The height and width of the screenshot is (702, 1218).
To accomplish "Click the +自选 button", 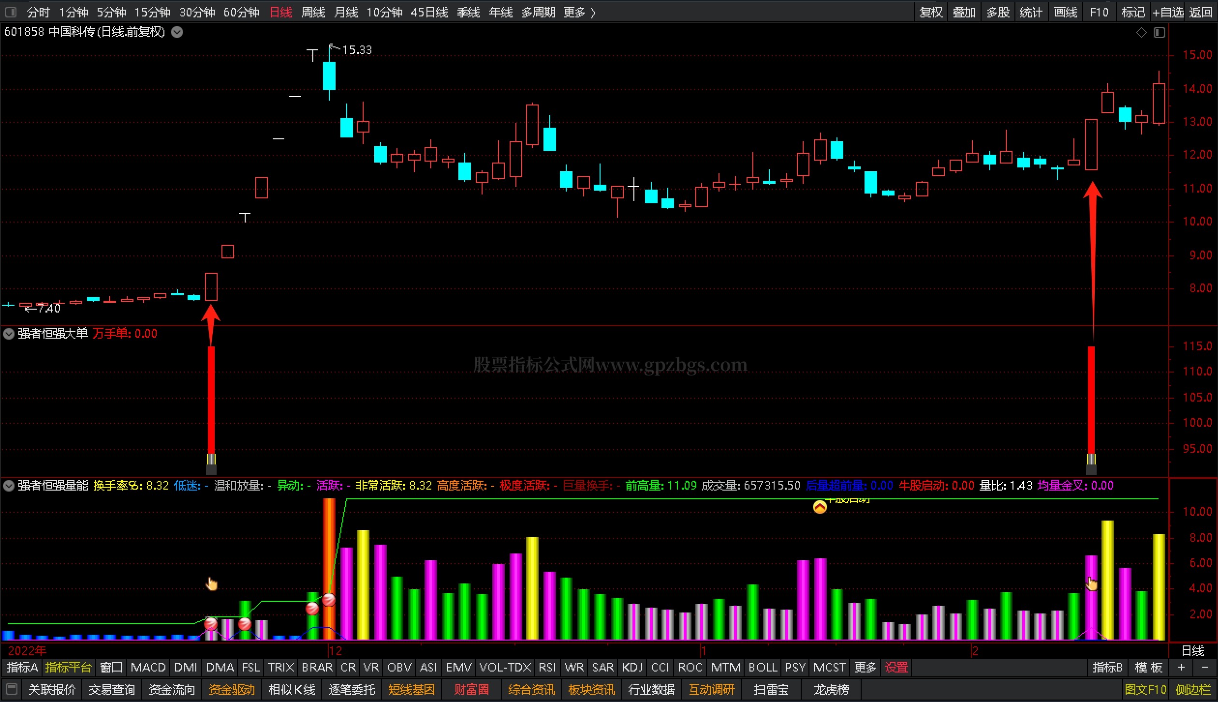I will [x=1167, y=12].
